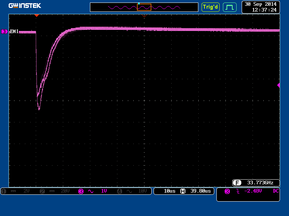Image resolution: width=289 pixels, height=216 pixels.
Task: Click channel 4 AC coupling symbol
Action: tap(129, 192)
